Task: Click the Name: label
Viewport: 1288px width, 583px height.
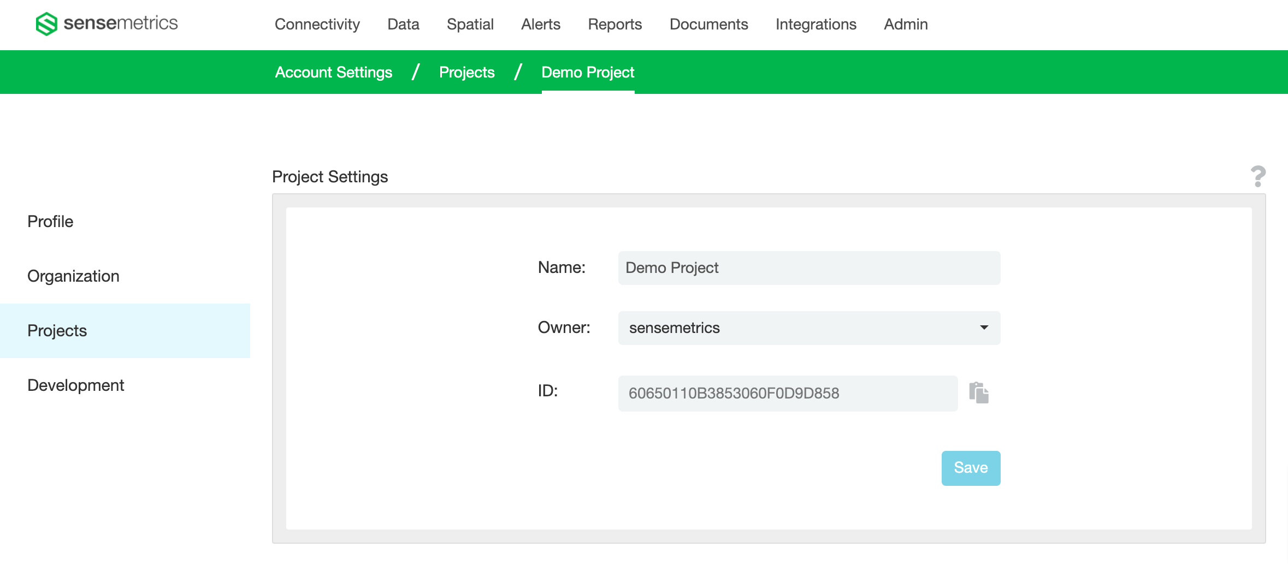Action: click(x=562, y=267)
